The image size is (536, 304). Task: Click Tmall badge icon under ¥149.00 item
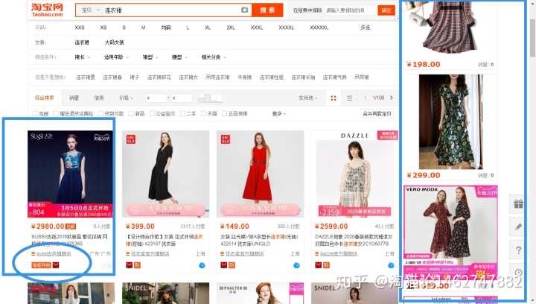pyautogui.click(x=223, y=265)
